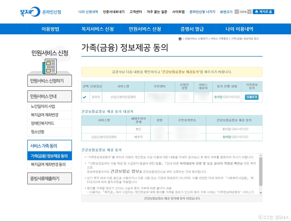Click the 민원서비스 document illustration icon
Screen dimensions: 291x222
point(49,67)
